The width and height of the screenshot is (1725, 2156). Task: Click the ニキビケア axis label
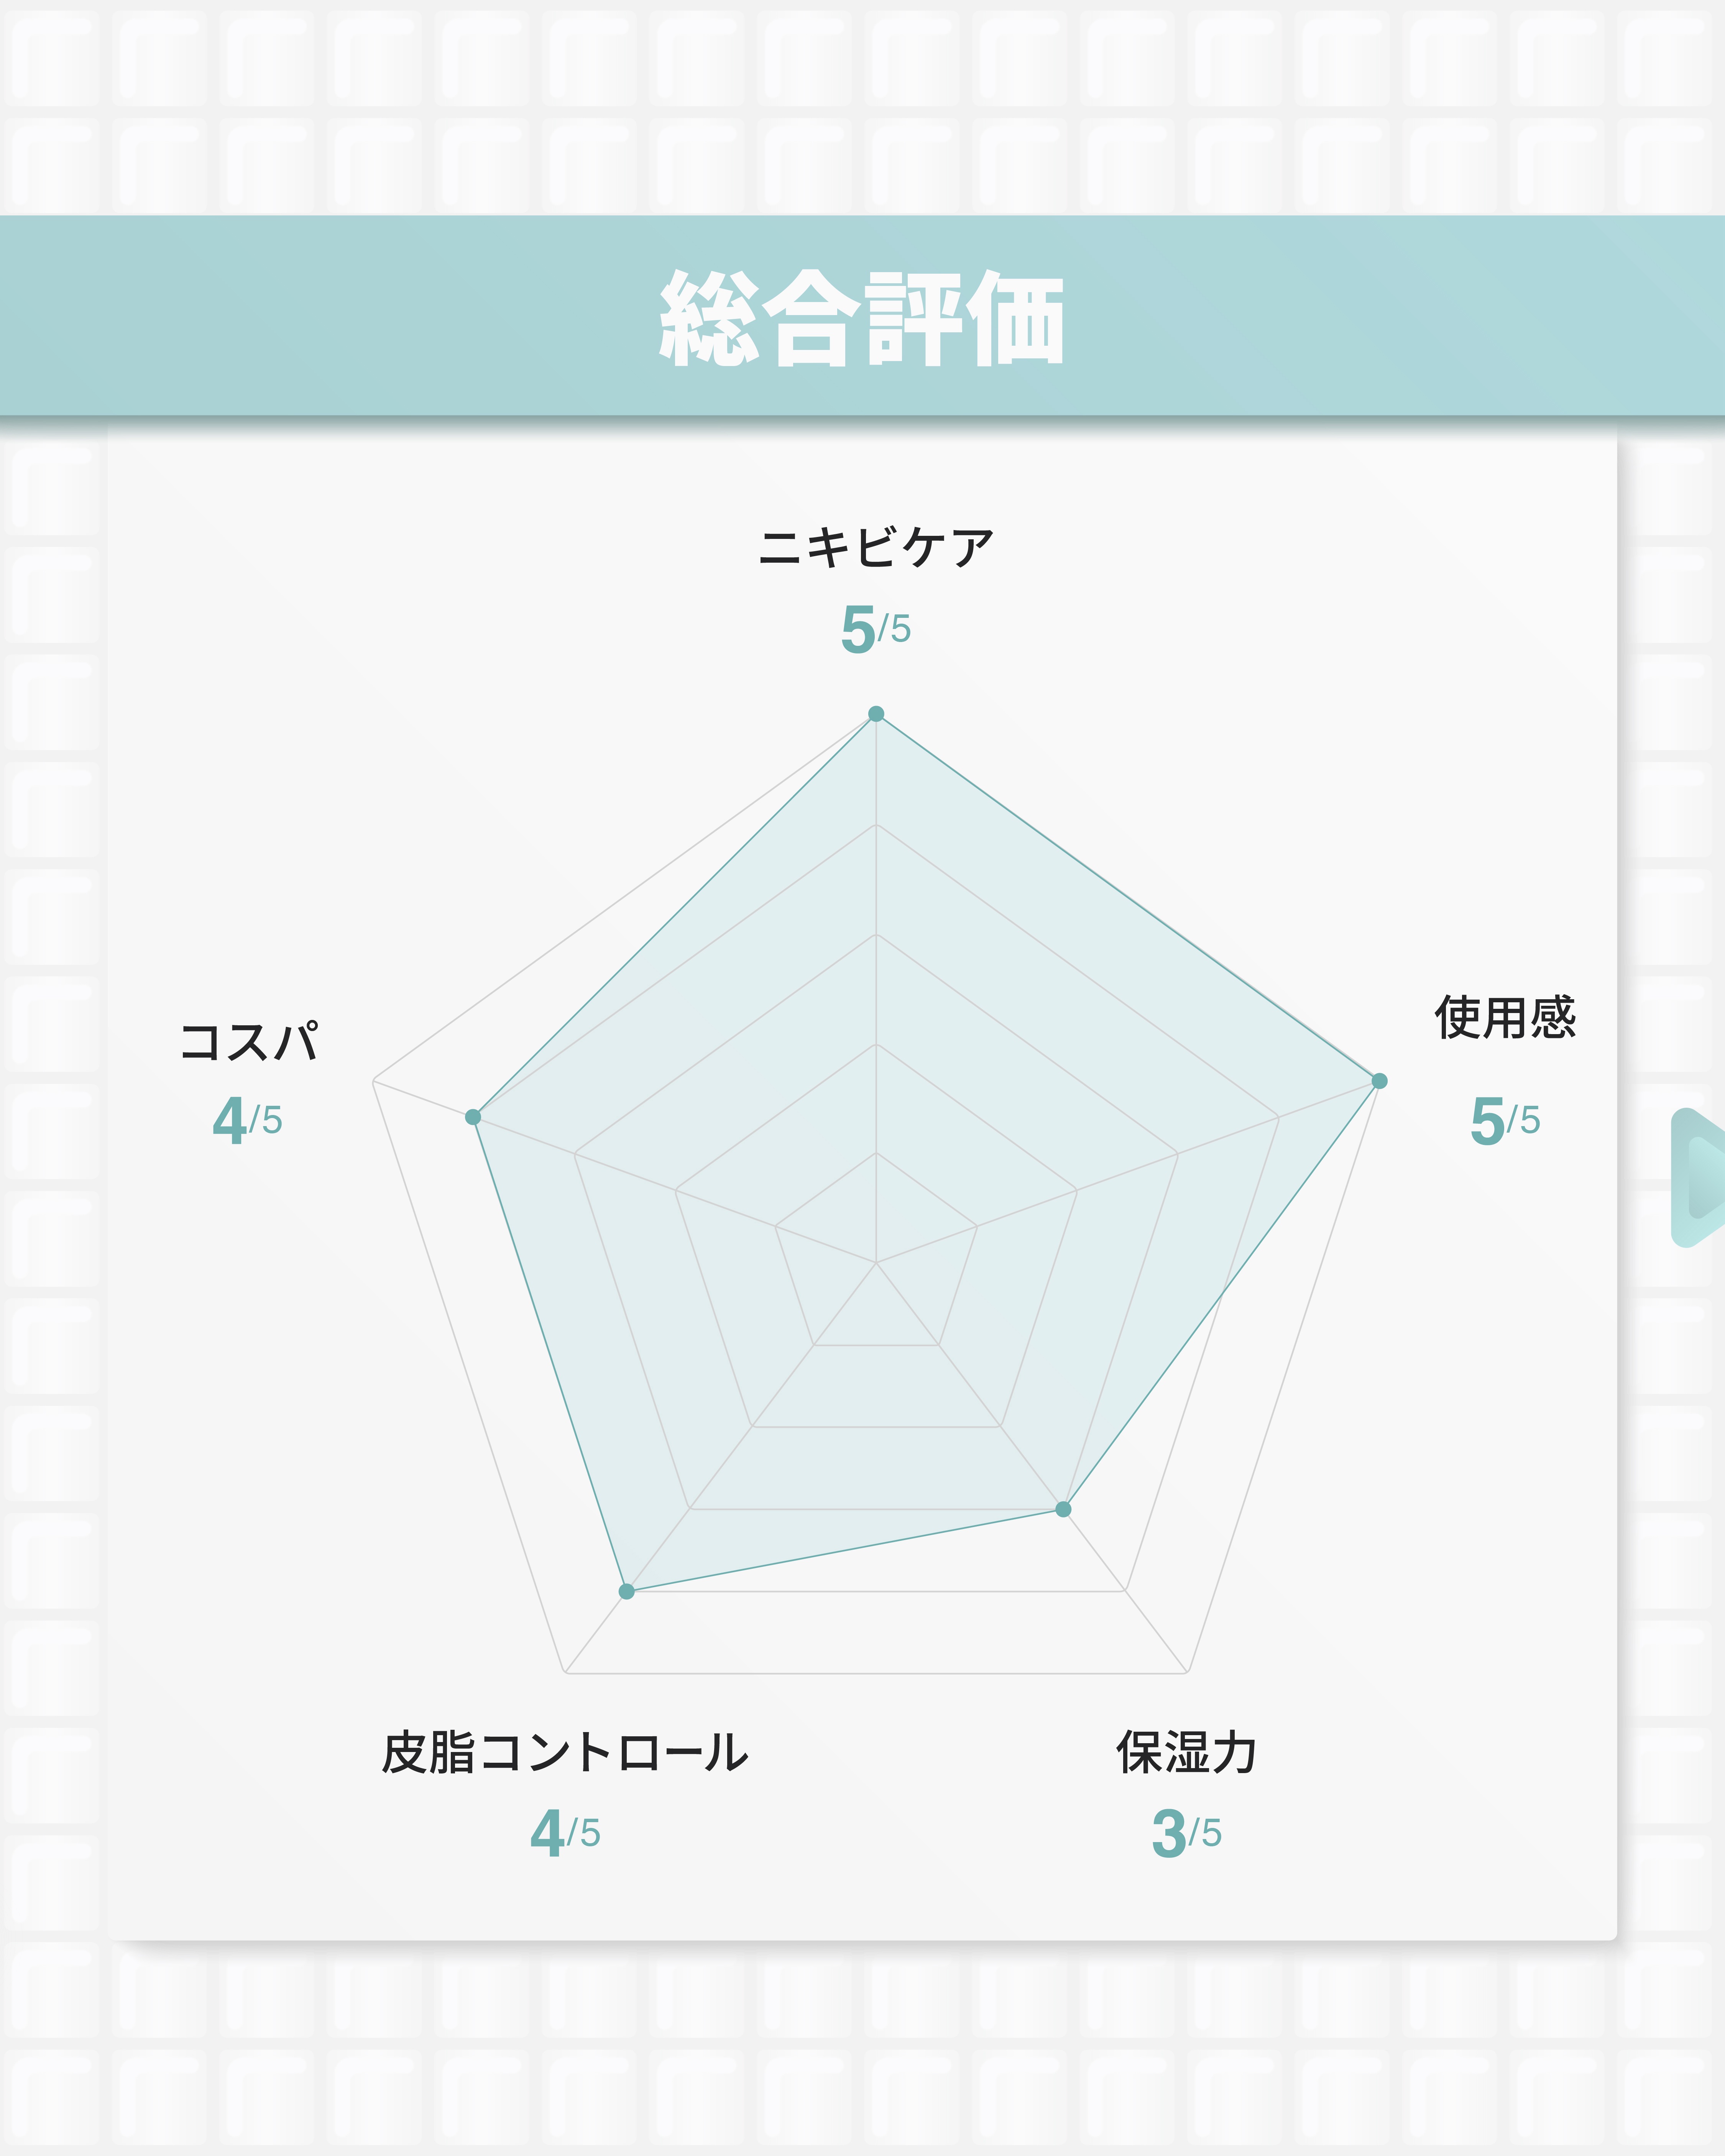pyautogui.click(x=876, y=548)
